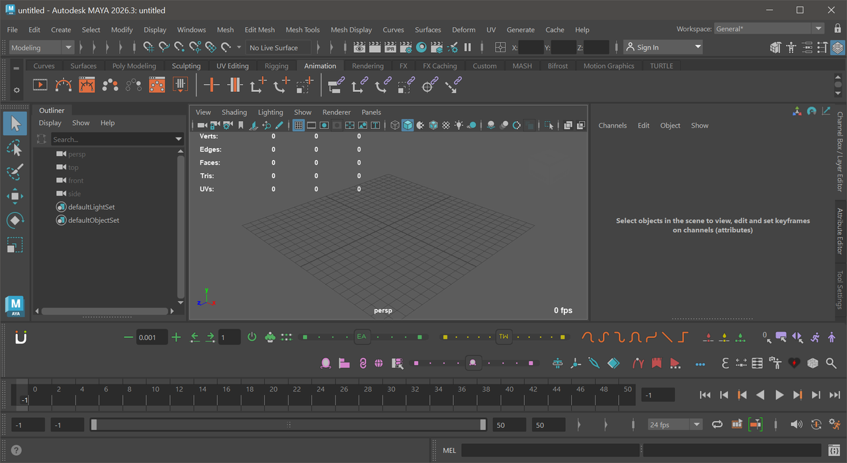Open the Motion Trail shelf icon
The image size is (847, 463).
pos(64,85)
